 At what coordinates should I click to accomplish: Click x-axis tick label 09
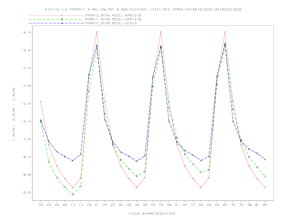65,205
